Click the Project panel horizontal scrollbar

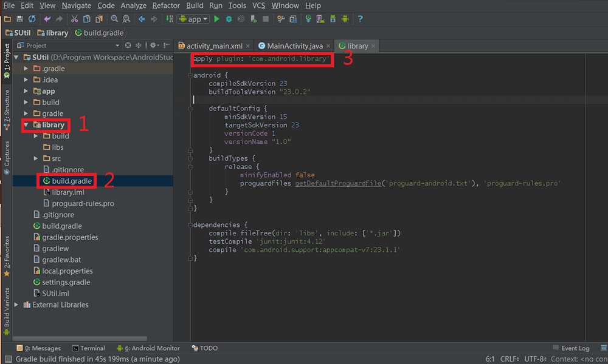pyautogui.click(x=79, y=337)
